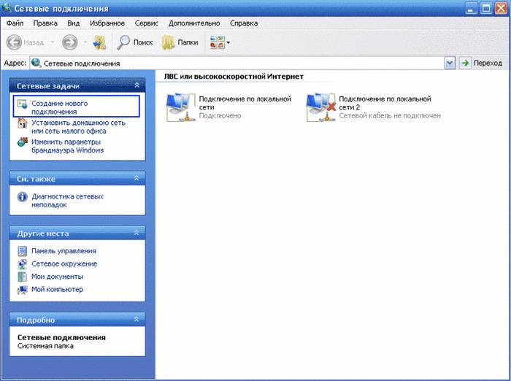This screenshot has width=511, height=381.
Task: Click the Forward arrow toolbar button
Action: [x=69, y=42]
